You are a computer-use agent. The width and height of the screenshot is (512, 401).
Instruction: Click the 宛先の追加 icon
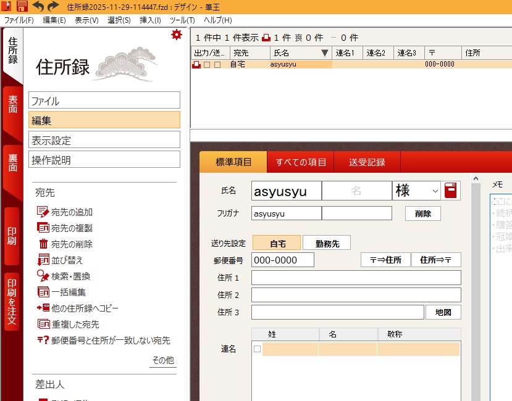point(43,212)
